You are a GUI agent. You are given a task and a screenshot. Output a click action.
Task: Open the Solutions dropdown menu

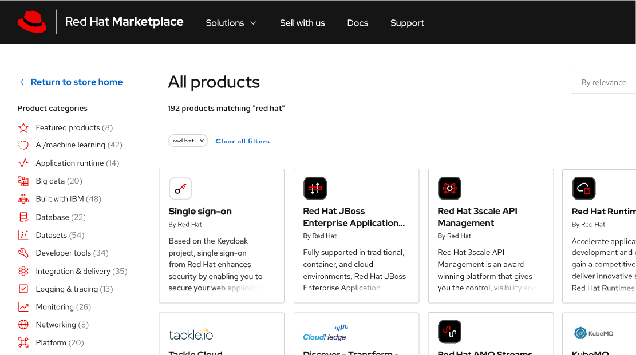(231, 23)
